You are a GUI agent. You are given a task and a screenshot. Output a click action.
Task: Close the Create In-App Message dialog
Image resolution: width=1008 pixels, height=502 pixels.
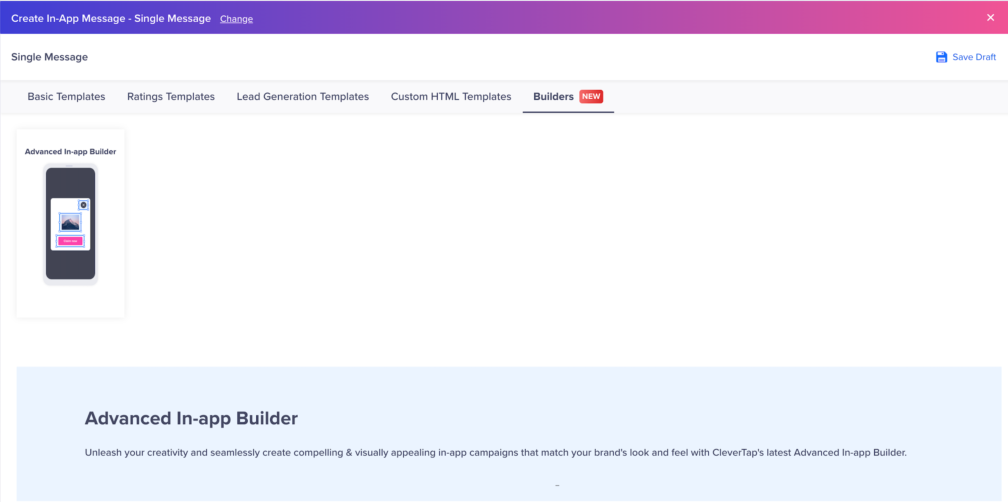pyautogui.click(x=990, y=18)
